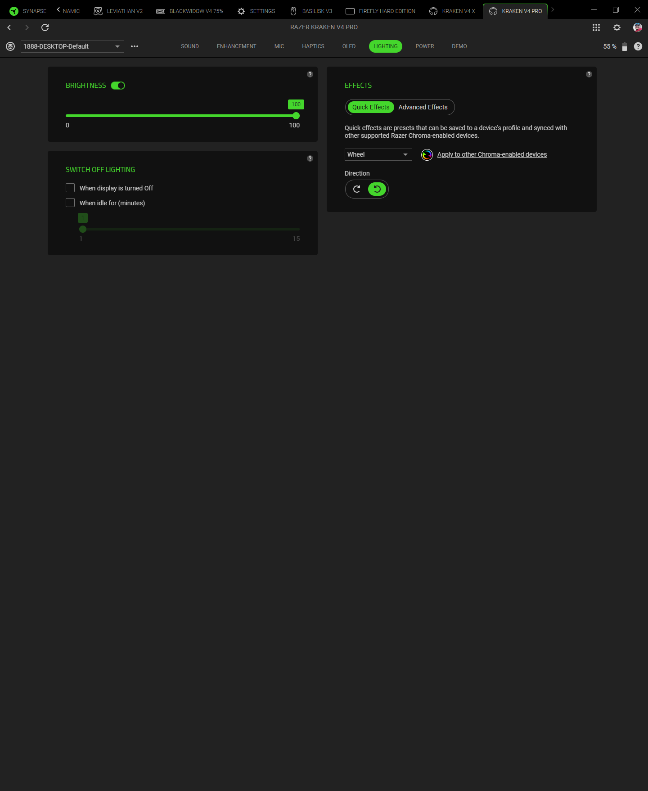Select clockwise direction for the Wheel effect
This screenshot has height=791, width=648.
coord(357,189)
